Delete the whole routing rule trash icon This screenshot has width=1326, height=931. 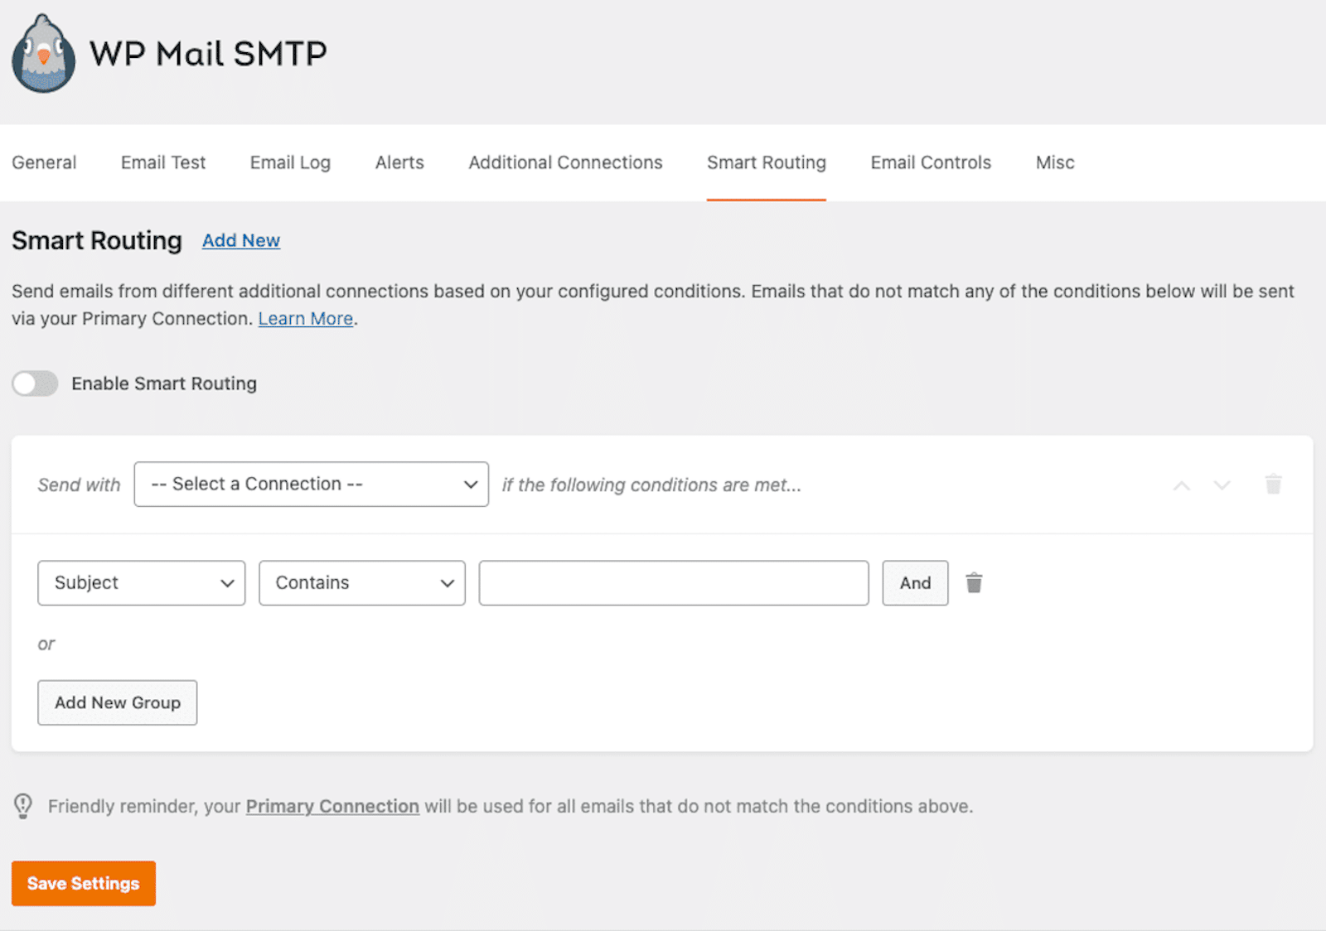(x=1274, y=484)
